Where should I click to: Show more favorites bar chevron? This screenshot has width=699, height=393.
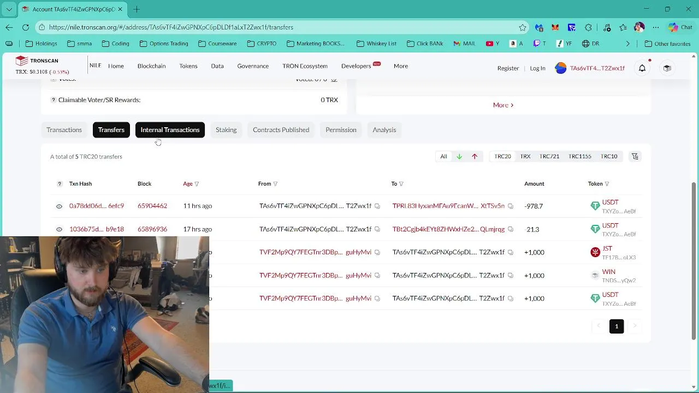[627, 44]
